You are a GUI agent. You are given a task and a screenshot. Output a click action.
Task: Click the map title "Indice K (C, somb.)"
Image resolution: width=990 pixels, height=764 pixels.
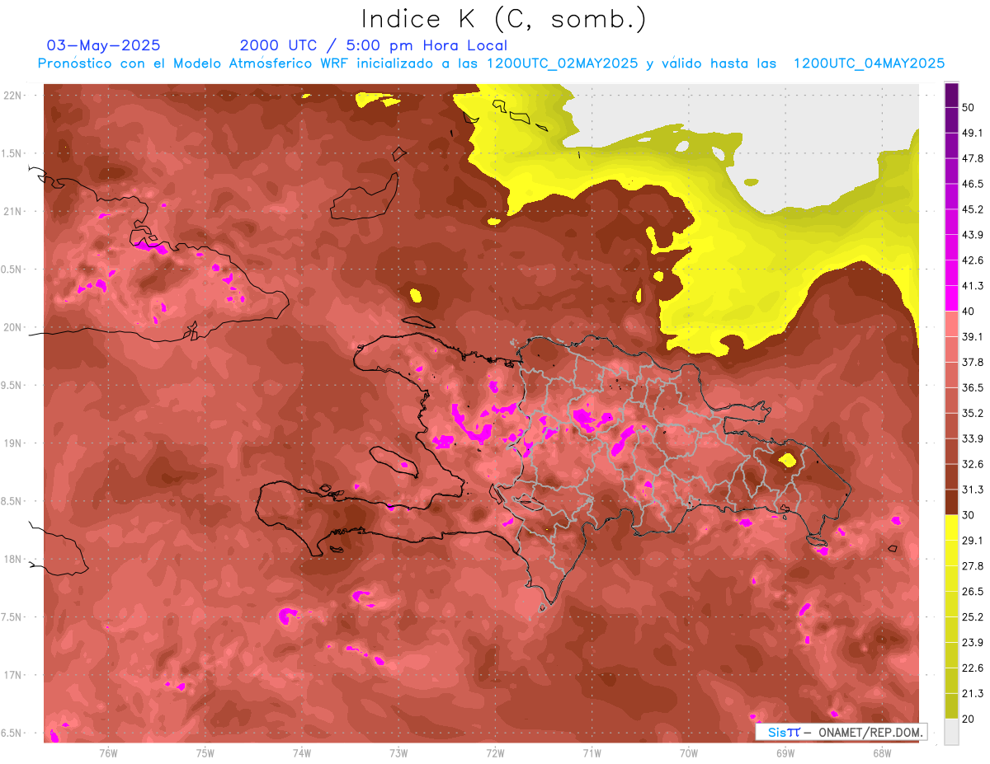tap(503, 20)
